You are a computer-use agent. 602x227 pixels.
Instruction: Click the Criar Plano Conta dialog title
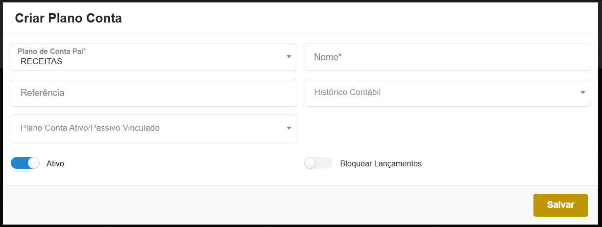tap(69, 19)
